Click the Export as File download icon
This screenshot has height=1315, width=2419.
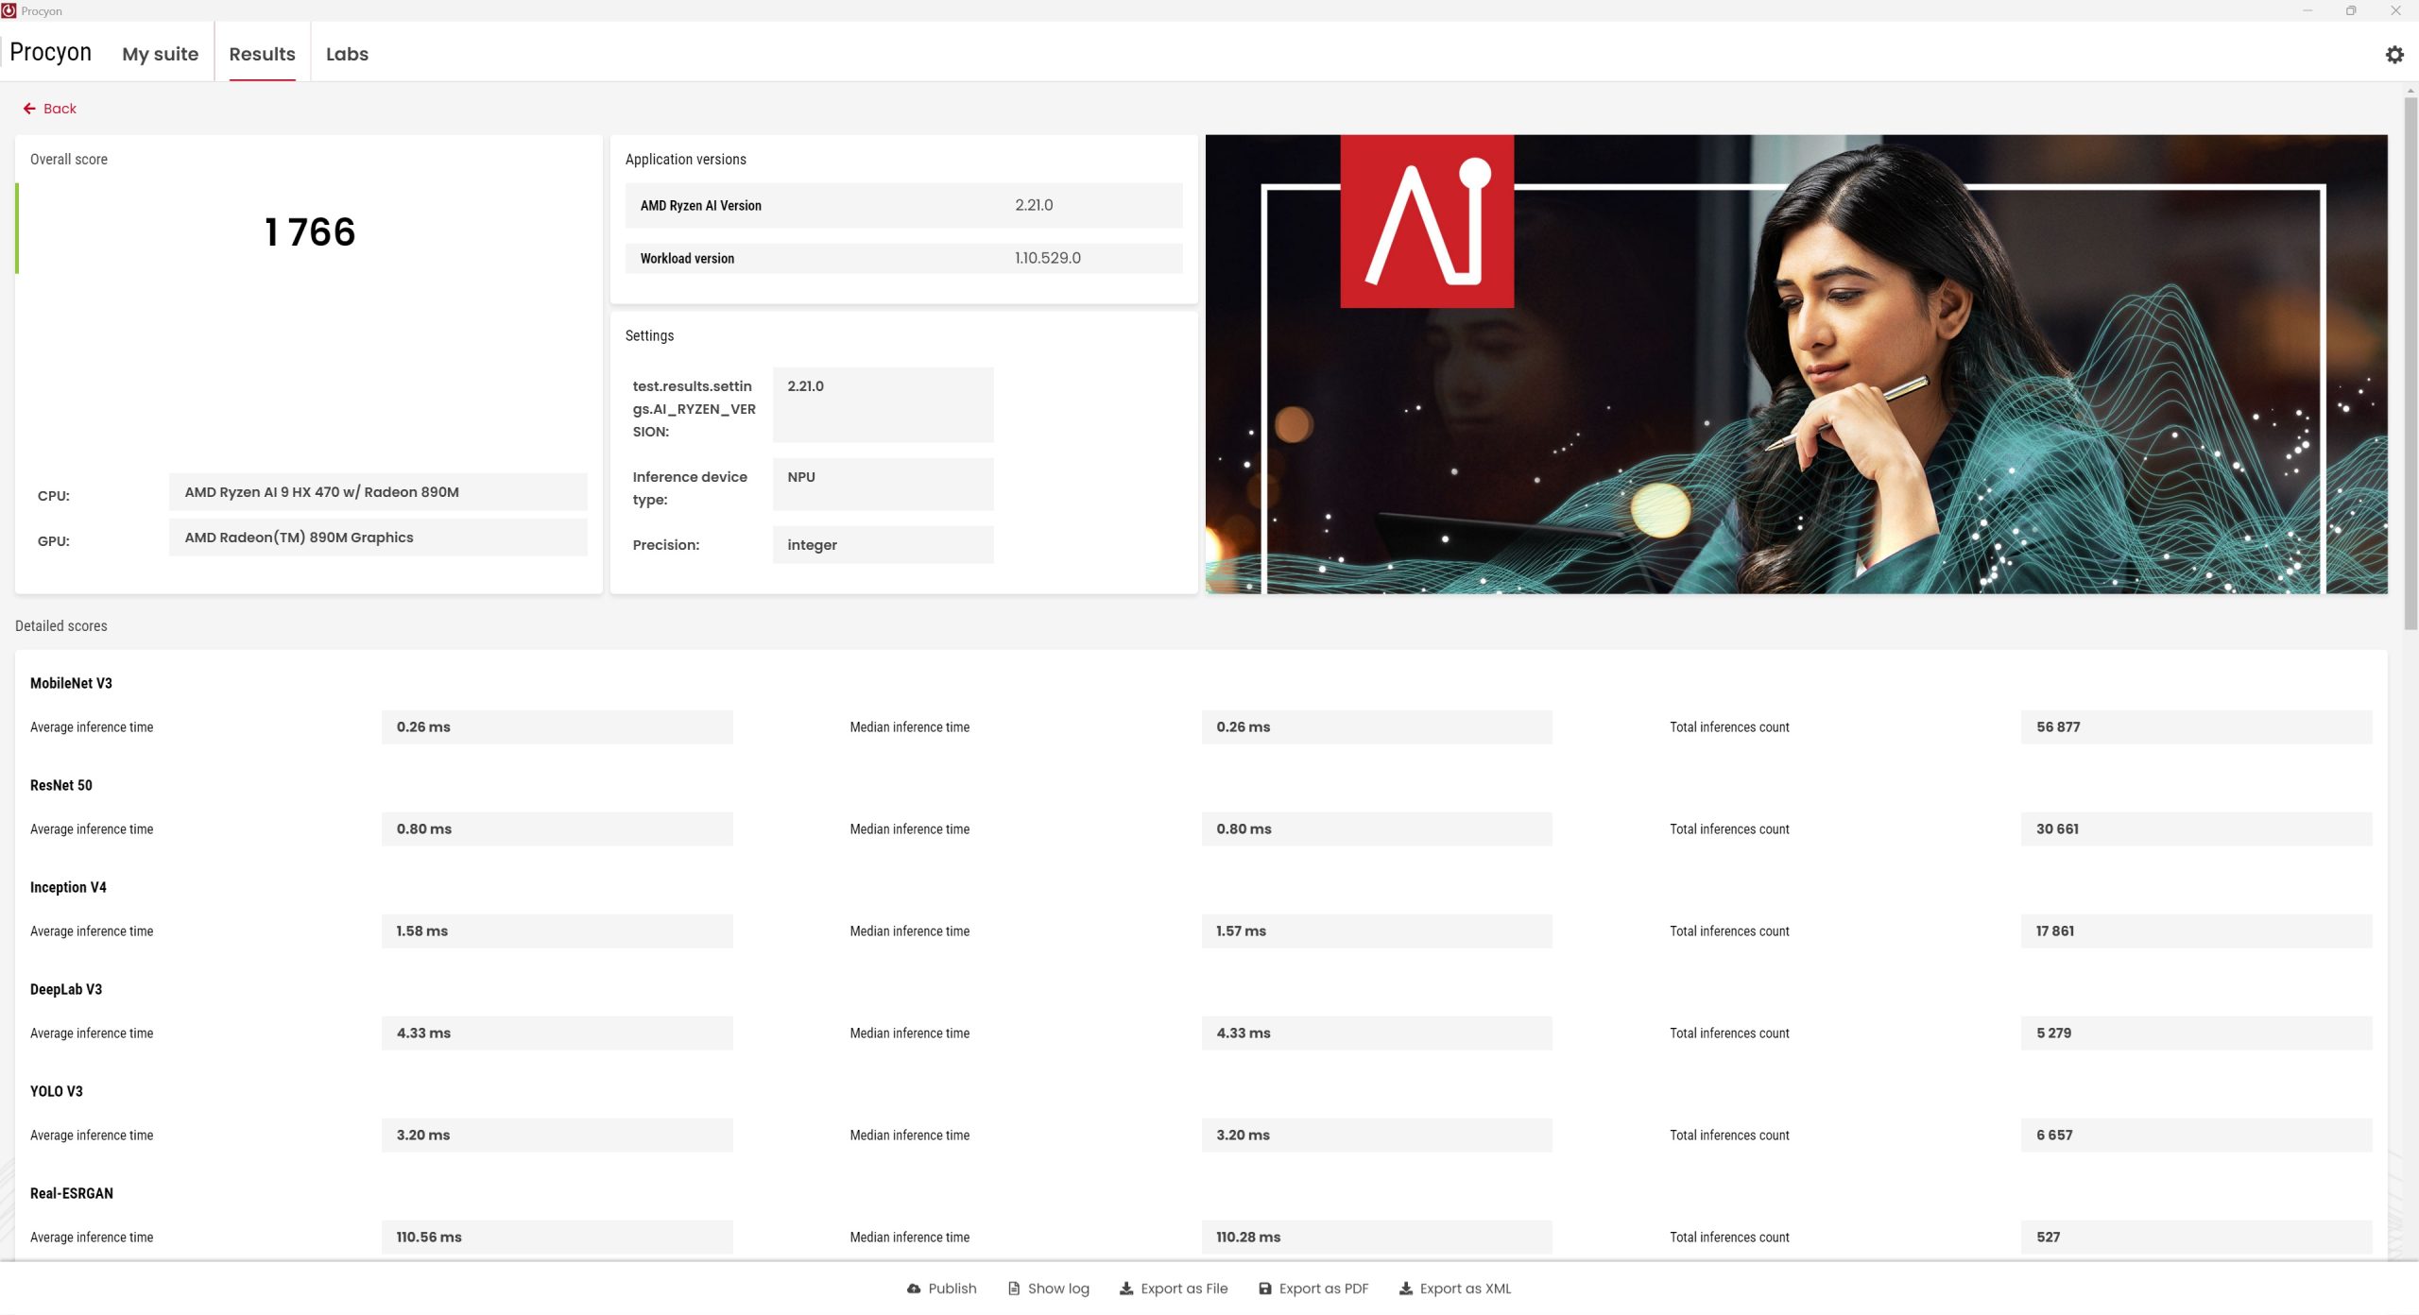click(1126, 1289)
